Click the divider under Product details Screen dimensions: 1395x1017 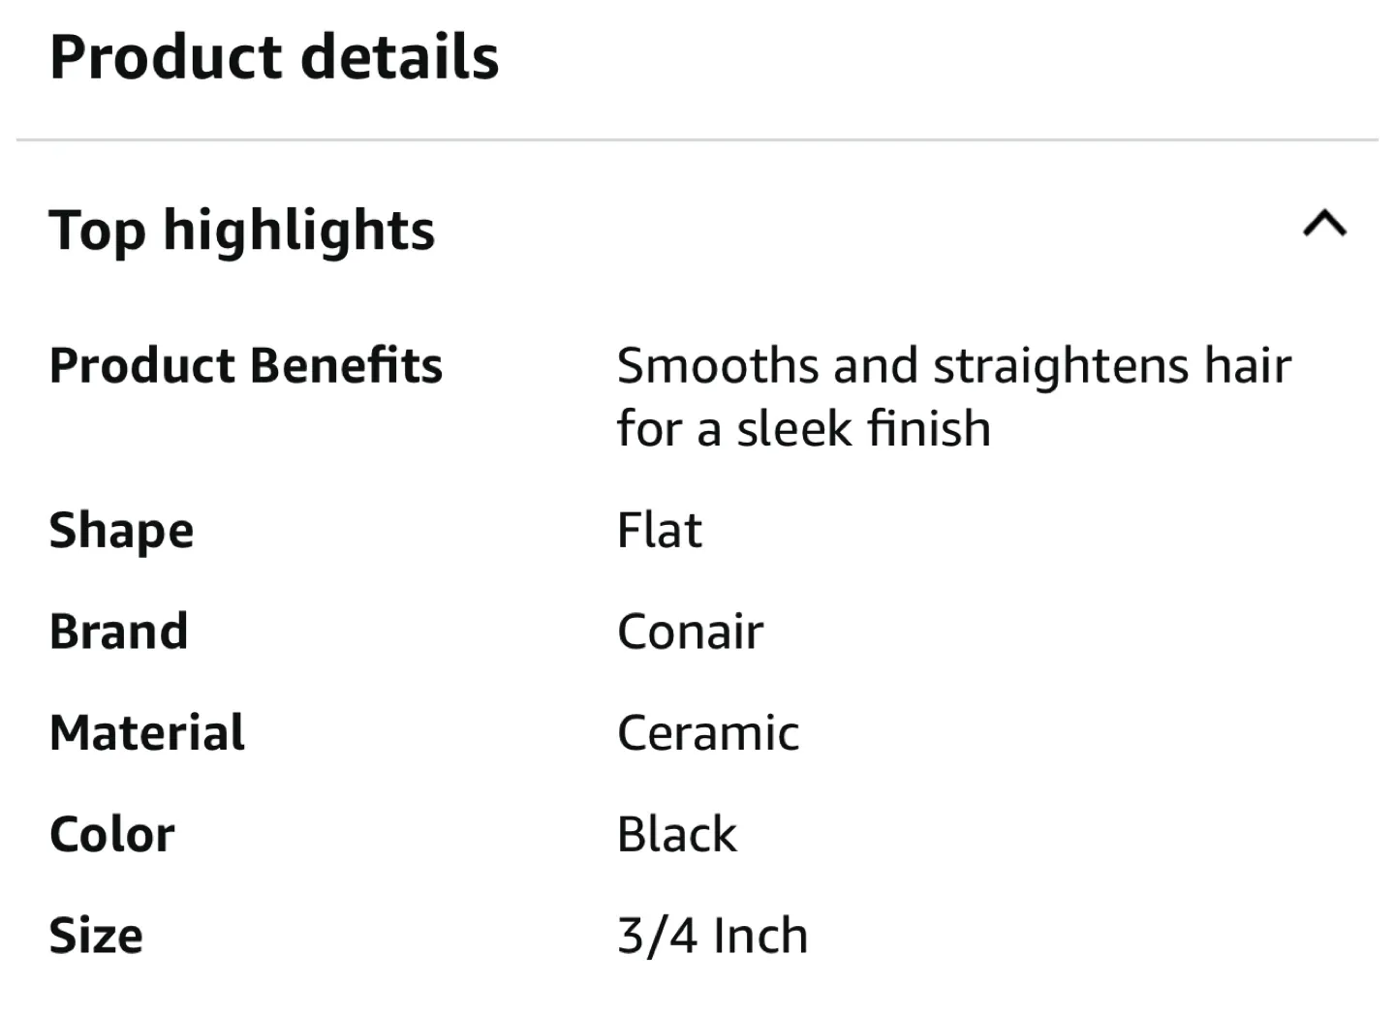point(697,139)
